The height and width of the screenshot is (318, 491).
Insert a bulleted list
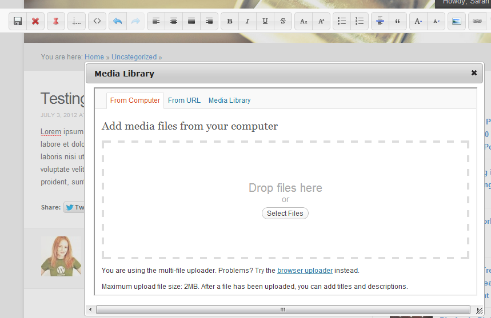tap(342, 21)
